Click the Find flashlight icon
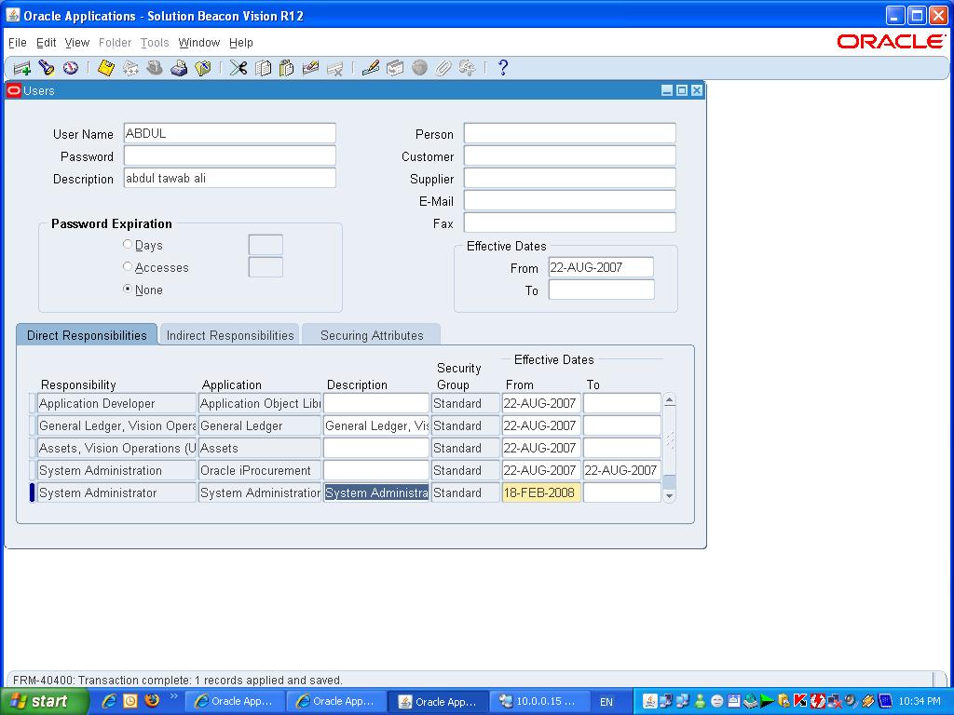 (46, 68)
